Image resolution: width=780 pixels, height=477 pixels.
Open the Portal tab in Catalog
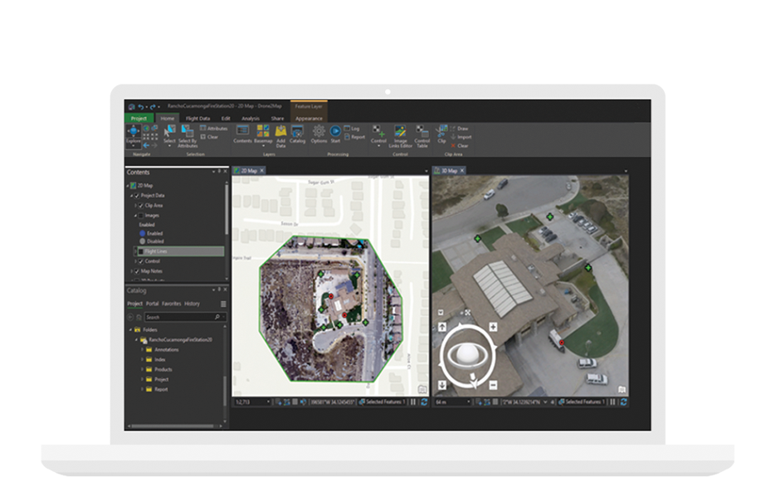(153, 304)
